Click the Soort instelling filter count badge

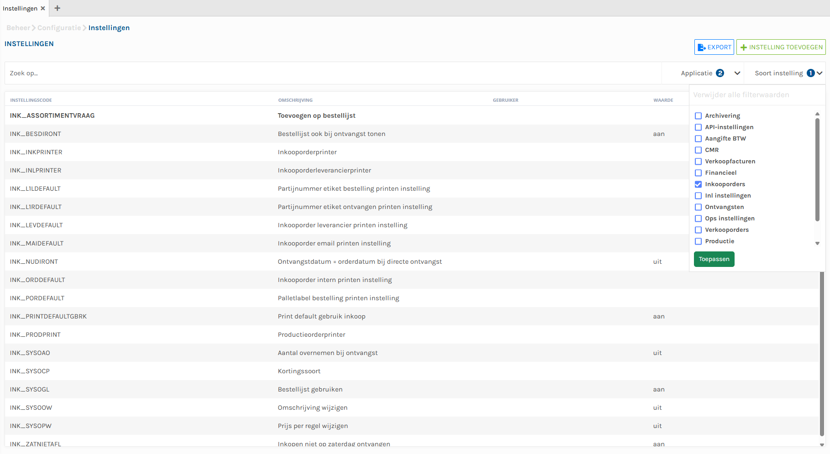click(810, 73)
